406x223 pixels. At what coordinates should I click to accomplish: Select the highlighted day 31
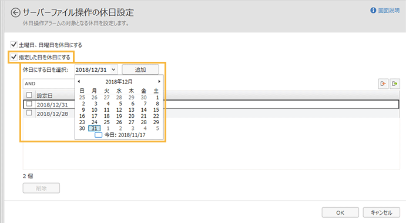tap(95, 128)
